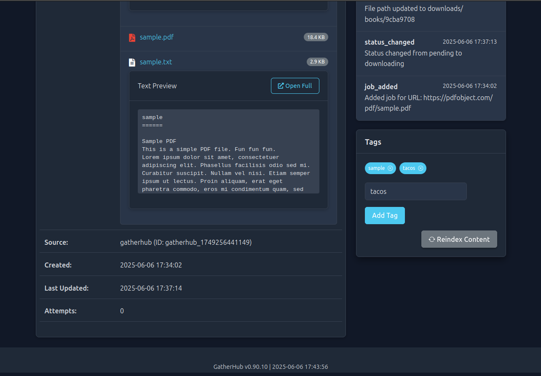Click the GatherHub version footer text
The height and width of the screenshot is (376, 541).
tap(270, 367)
